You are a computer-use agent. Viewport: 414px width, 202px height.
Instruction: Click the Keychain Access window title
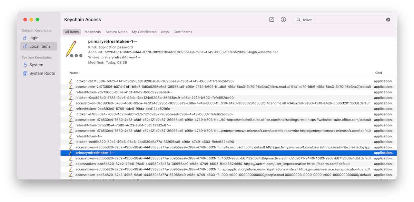point(82,20)
